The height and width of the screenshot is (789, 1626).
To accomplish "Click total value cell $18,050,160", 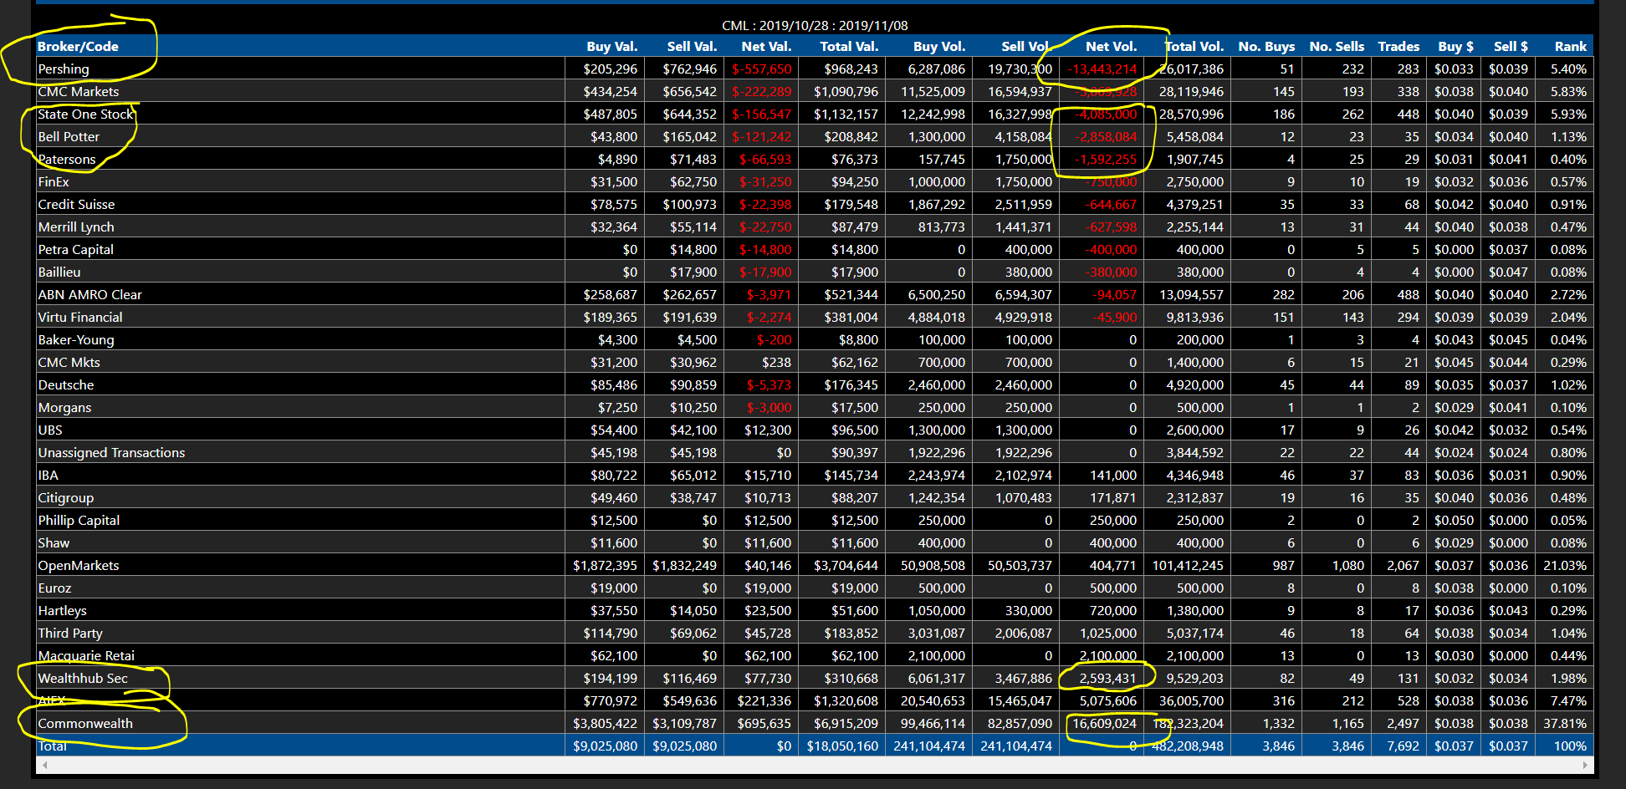I will click(x=842, y=746).
